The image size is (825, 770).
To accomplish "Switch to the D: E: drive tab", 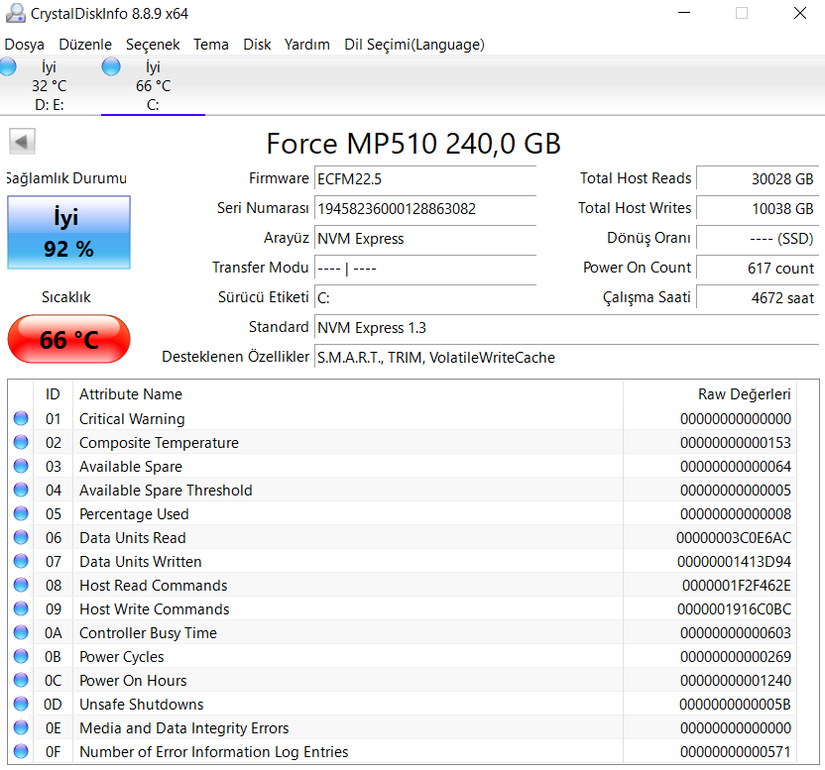I will (x=49, y=86).
